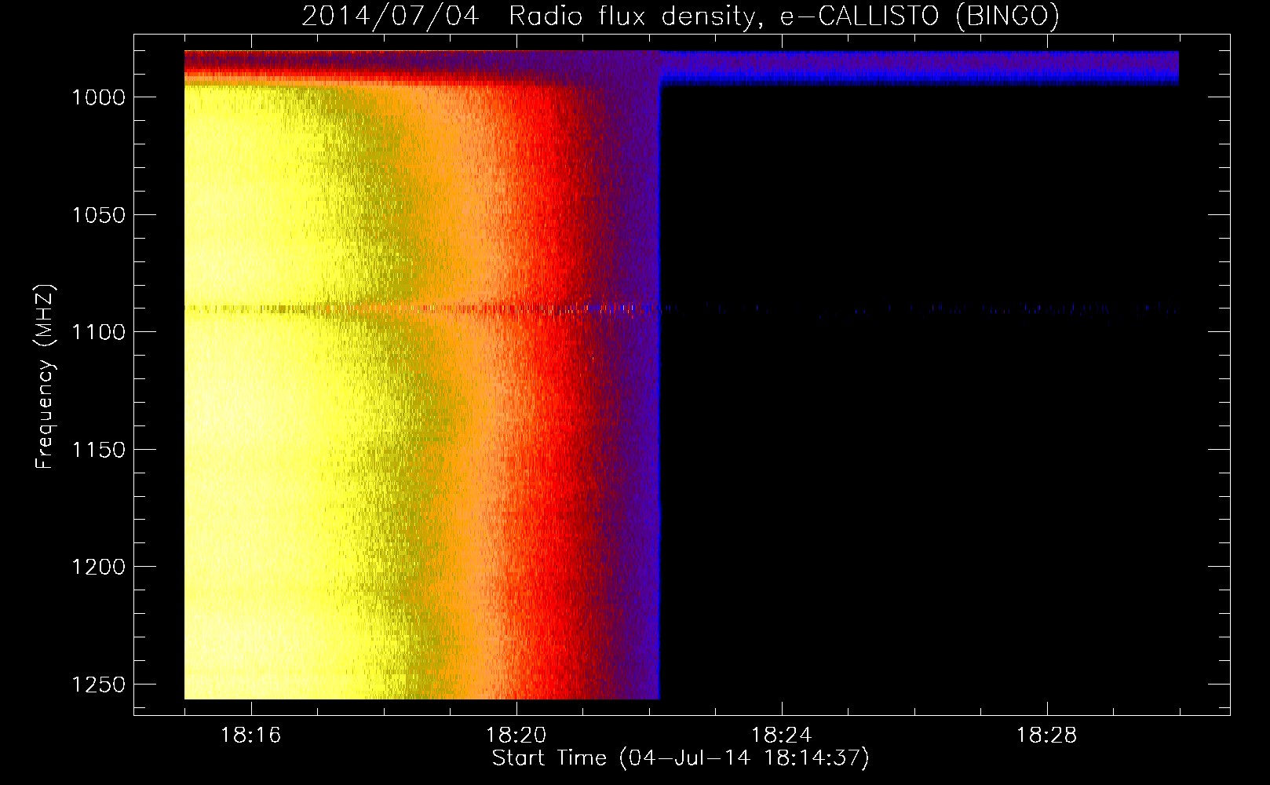Click the 18:20 time tick label
The height and width of the screenshot is (785, 1270).
(516, 736)
